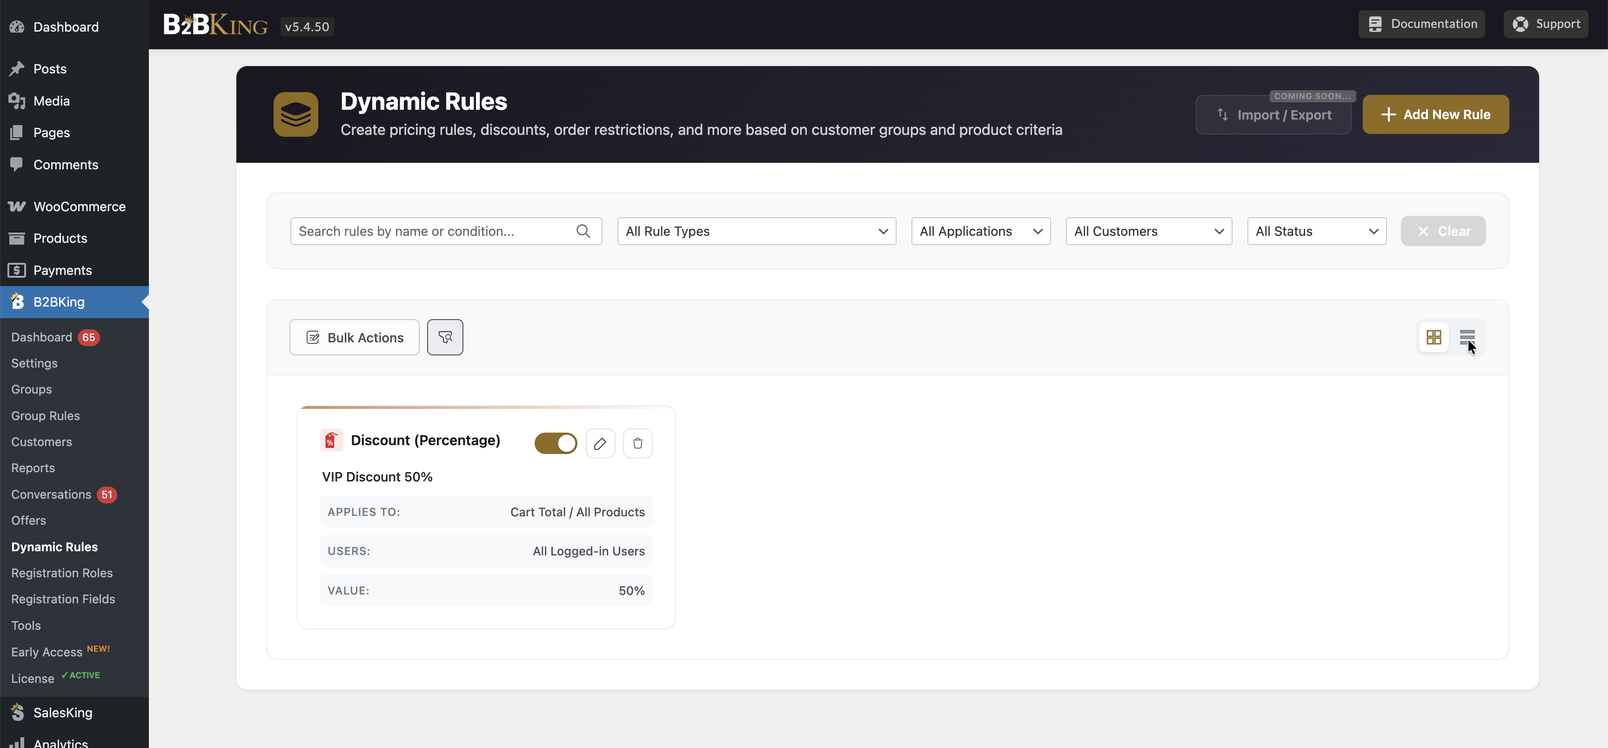This screenshot has width=1608, height=748.
Task: Go to WooCommerce in sidebar menu
Action: coord(79,207)
